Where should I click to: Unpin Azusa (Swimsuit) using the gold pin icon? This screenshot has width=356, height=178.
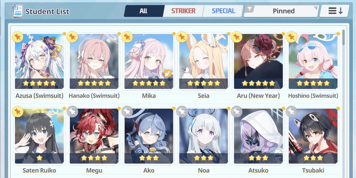click(x=18, y=37)
